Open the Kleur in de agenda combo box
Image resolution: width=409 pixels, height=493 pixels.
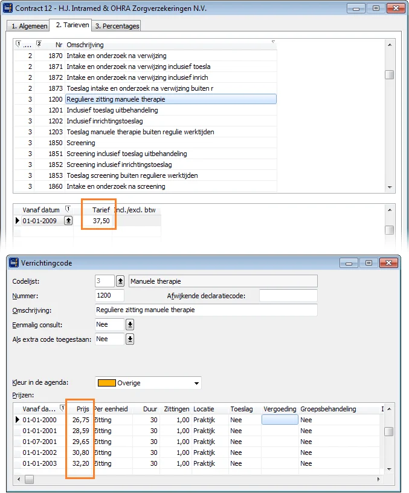click(x=196, y=383)
